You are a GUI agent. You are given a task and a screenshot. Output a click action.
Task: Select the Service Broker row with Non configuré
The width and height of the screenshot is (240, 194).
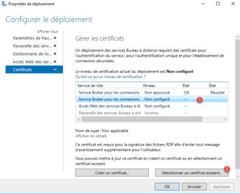pyautogui.click(x=152, y=99)
